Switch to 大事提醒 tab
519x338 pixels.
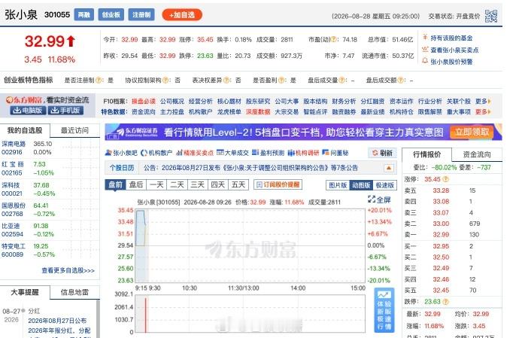[x=25, y=292]
